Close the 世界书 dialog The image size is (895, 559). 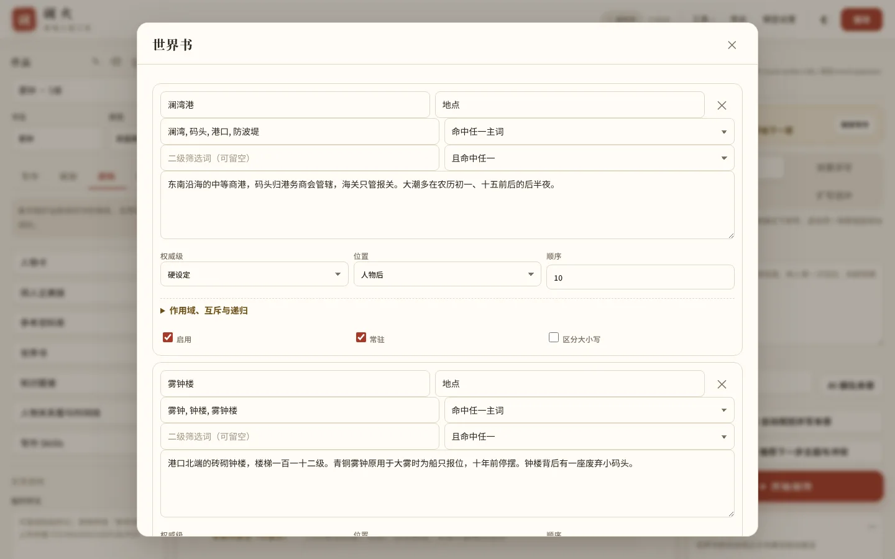tap(732, 45)
